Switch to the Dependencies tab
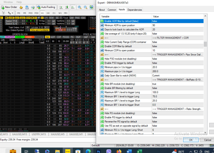Image resolution: width=214 pixels, height=153 pixels. pyautogui.click(x=135, y=10)
